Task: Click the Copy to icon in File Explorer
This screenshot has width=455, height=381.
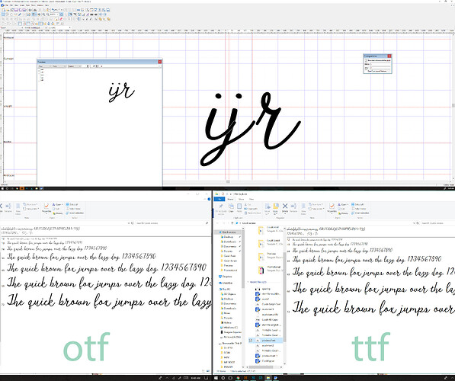Action: click(275, 207)
